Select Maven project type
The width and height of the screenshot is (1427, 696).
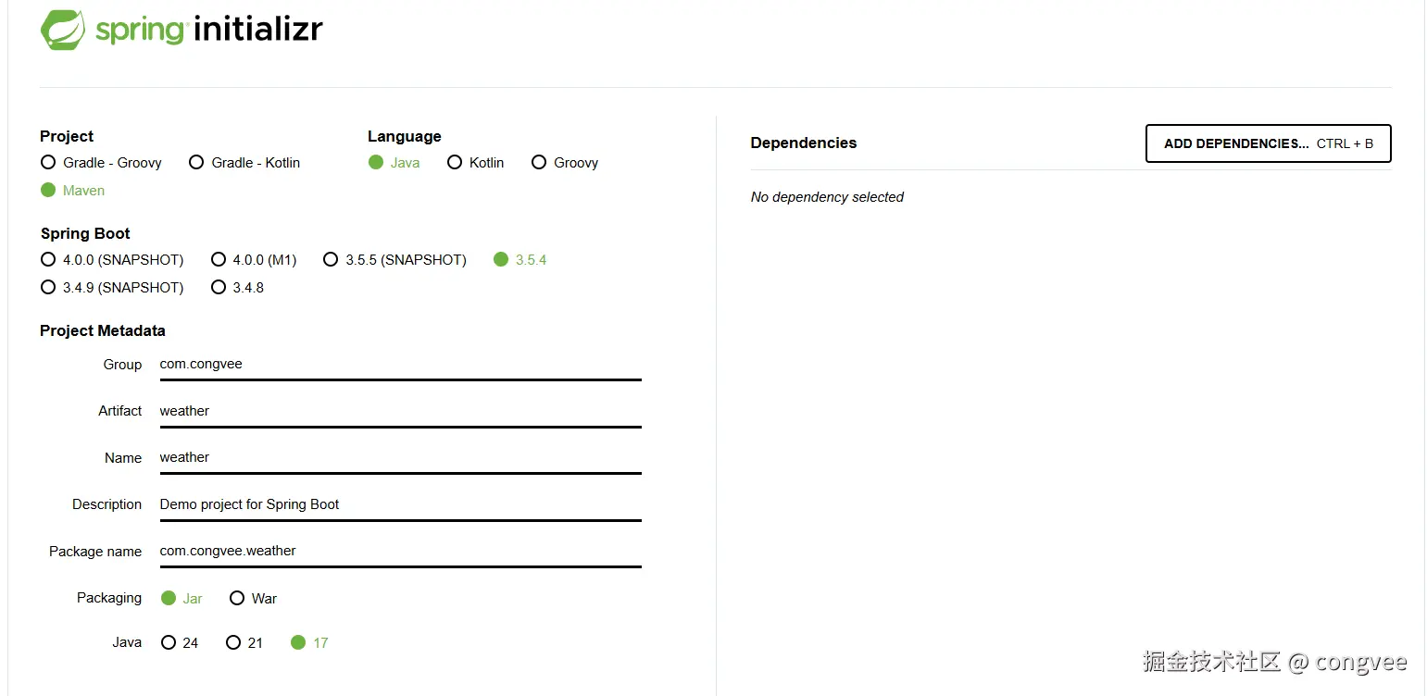(72, 191)
